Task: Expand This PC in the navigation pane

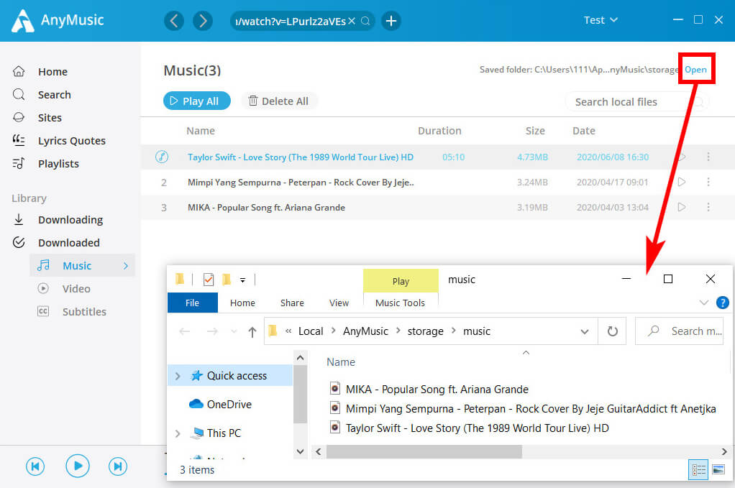Action: pos(178,433)
